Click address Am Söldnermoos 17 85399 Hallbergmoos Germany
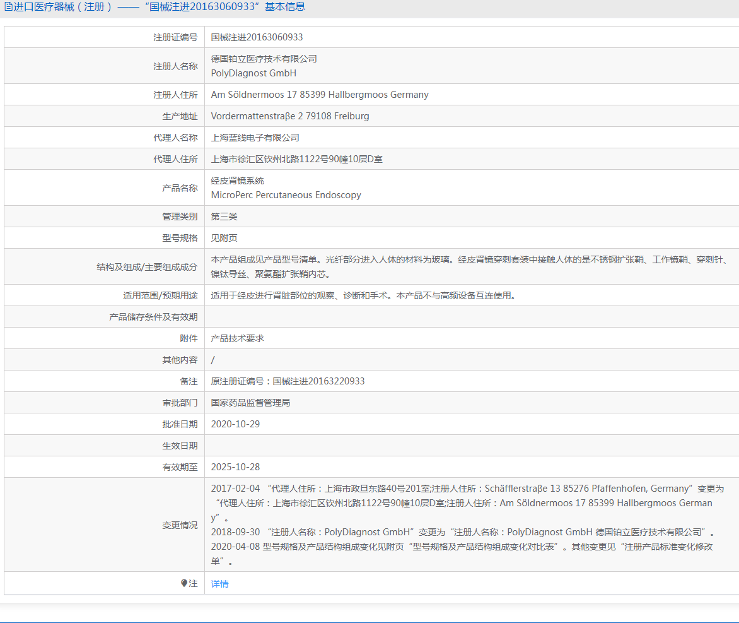The height and width of the screenshot is (623, 739). [x=320, y=95]
